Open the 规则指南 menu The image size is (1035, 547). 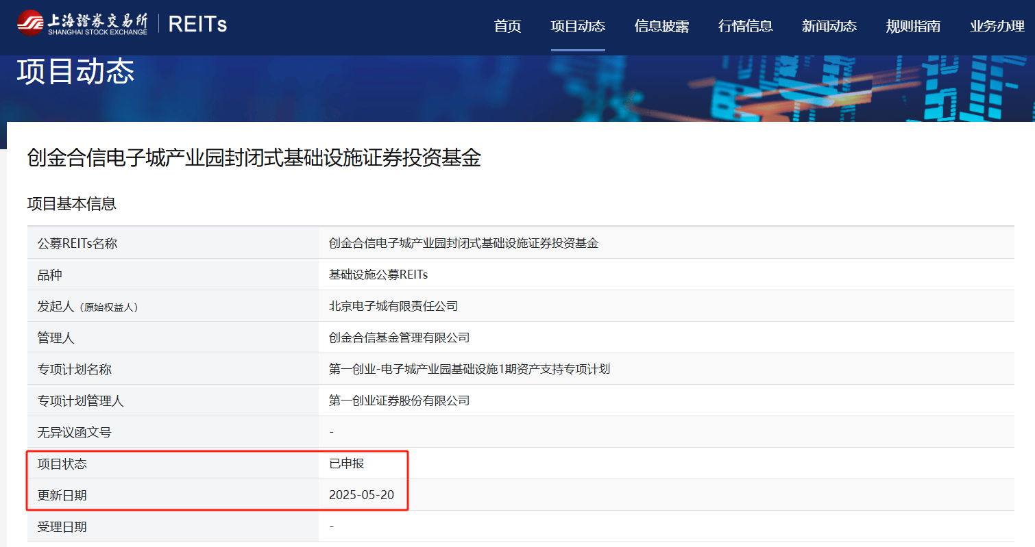(912, 26)
